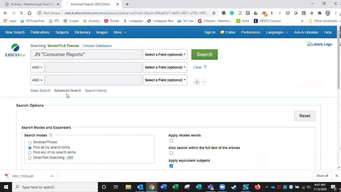Open the Publications menu
The width and height of the screenshot is (341, 192).
point(40,32)
